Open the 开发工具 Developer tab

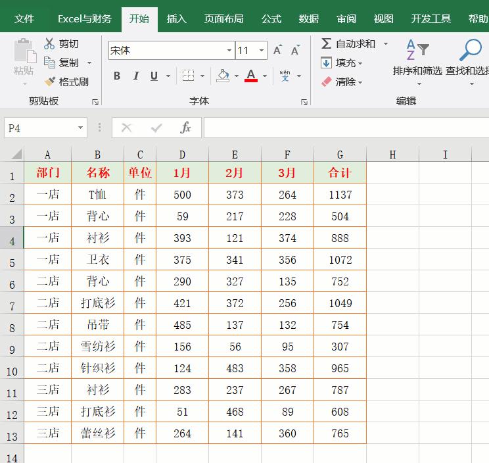click(x=431, y=18)
